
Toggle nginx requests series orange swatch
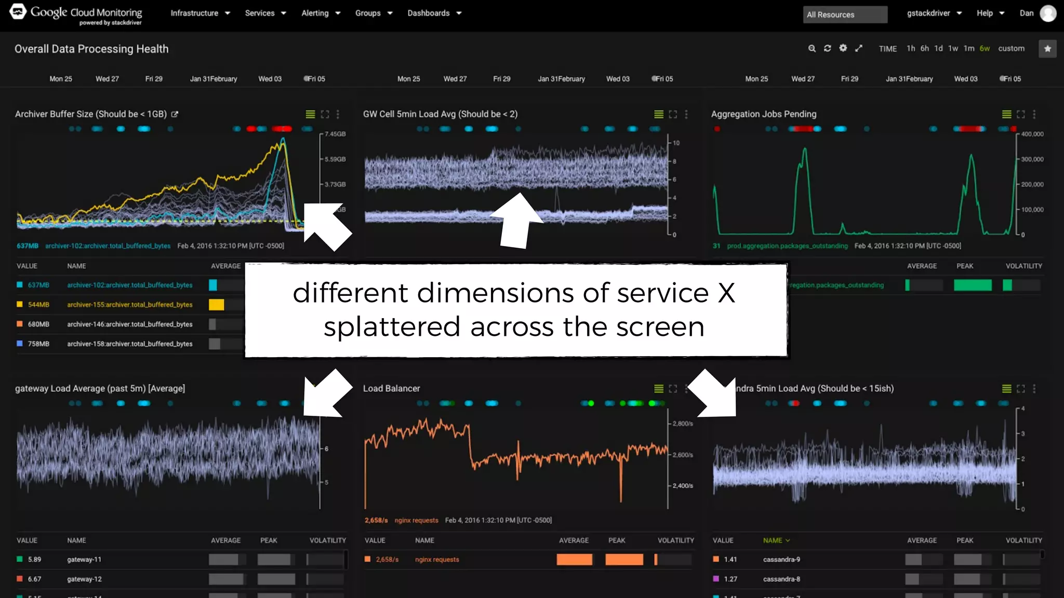[368, 559]
